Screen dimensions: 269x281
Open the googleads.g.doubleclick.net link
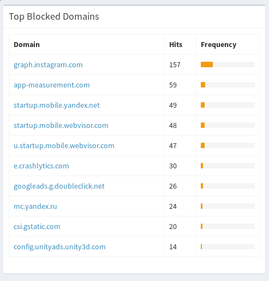coord(59,186)
